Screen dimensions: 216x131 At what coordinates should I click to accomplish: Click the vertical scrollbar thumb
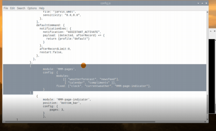[x=207, y=104]
